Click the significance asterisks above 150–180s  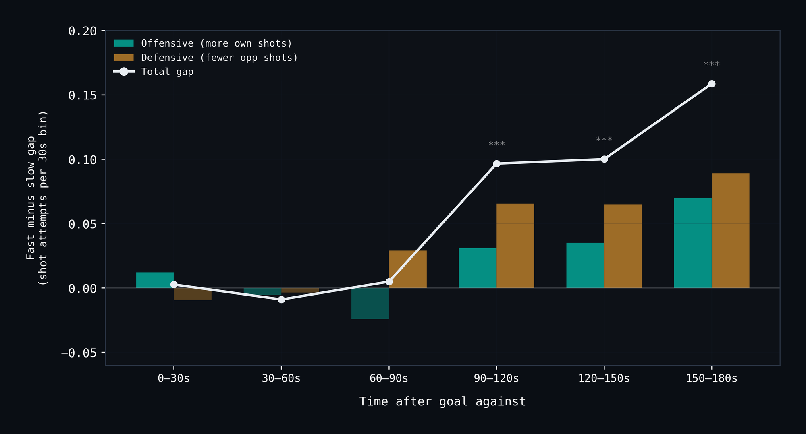click(712, 64)
